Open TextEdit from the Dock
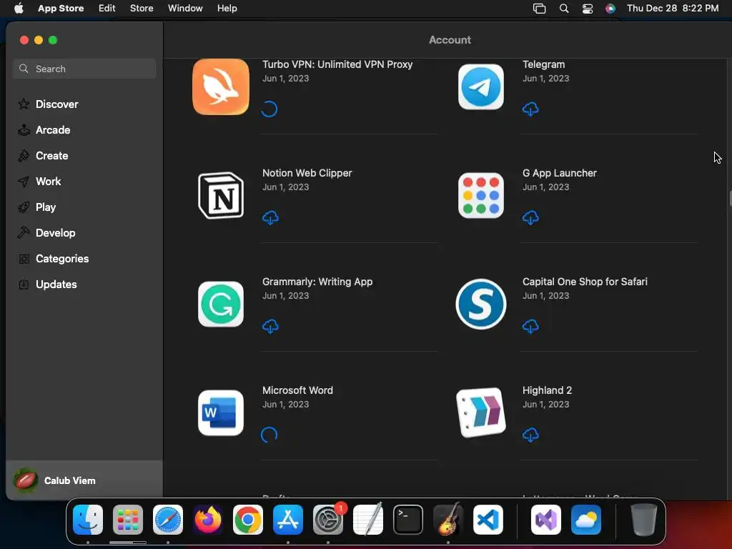Viewport: 732px width, 549px height. (x=368, y=520)
